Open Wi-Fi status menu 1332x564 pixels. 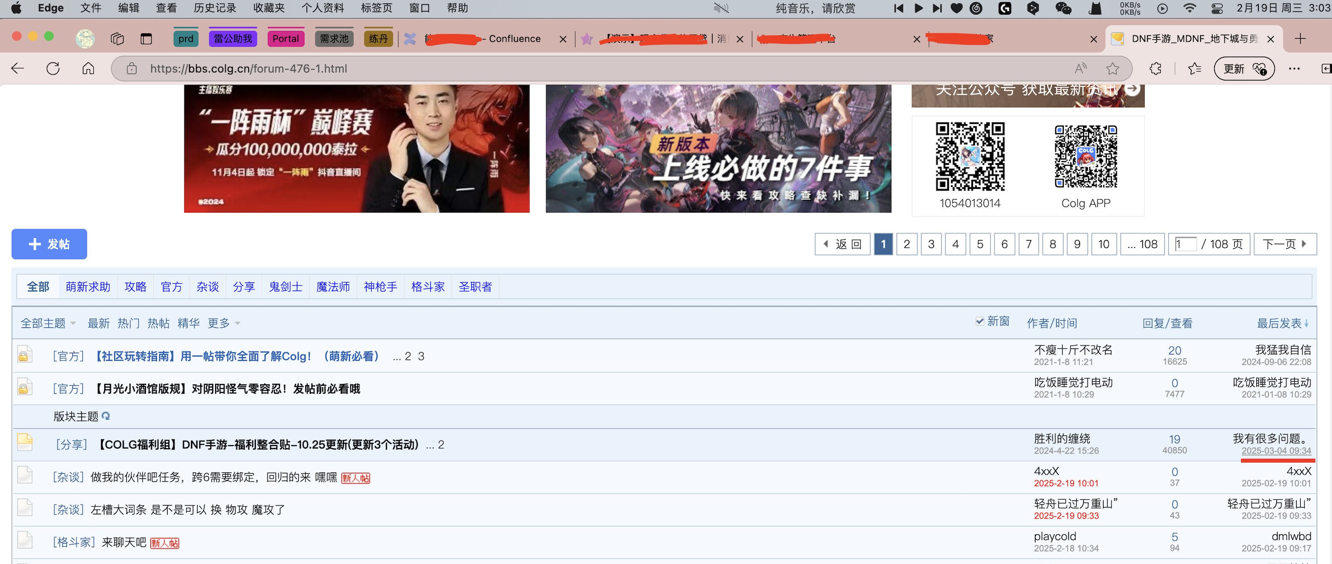click(x=1190, y=8)
